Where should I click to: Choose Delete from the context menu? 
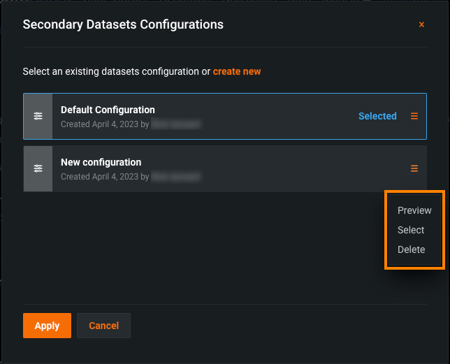click(x=411, y=249)
